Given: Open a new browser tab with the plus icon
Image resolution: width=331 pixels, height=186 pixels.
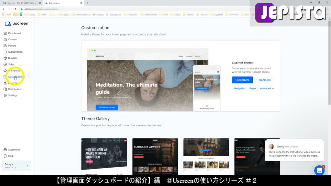Looking at the screenshot, I should pyautogui.click(x=88, y=3).
